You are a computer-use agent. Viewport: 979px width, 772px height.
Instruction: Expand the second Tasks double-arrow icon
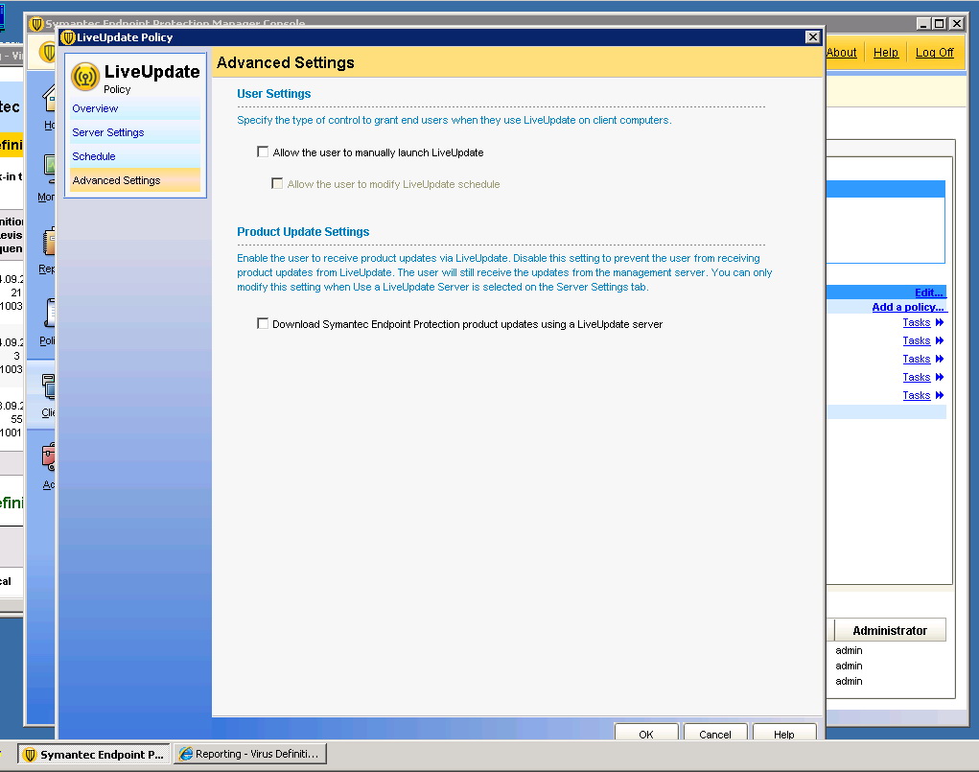[x=940, y=340]
